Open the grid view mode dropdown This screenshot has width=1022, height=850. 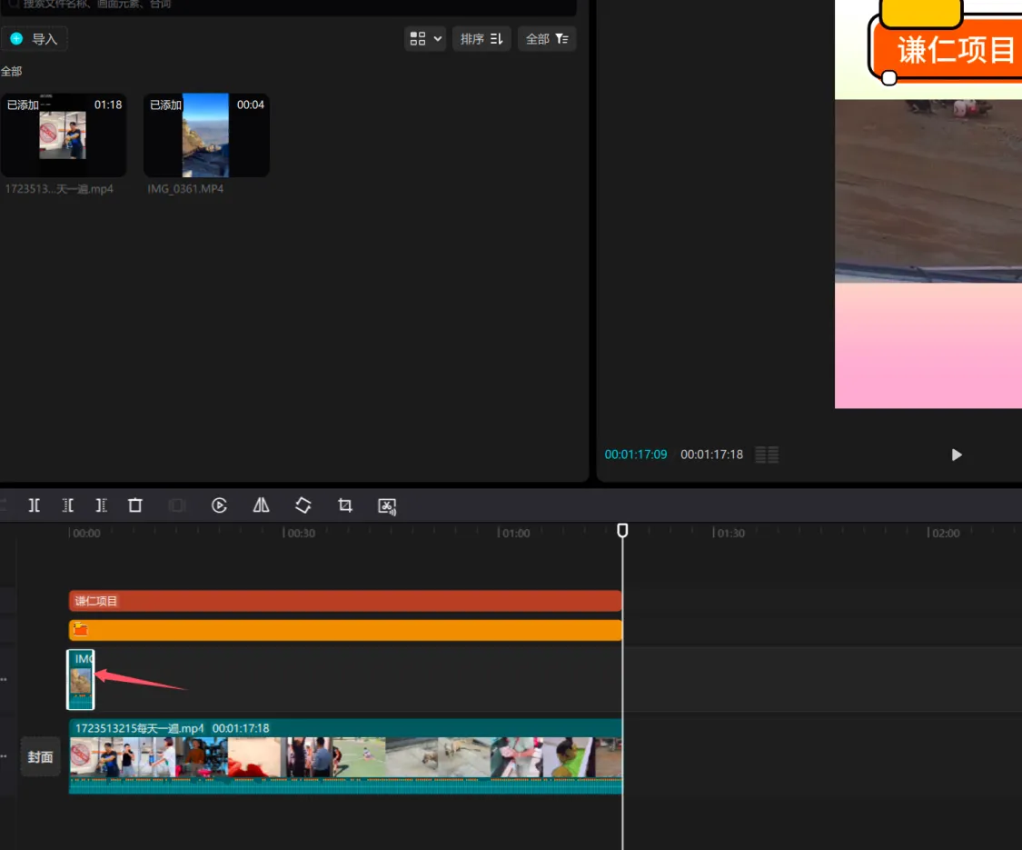coord(425,39)
